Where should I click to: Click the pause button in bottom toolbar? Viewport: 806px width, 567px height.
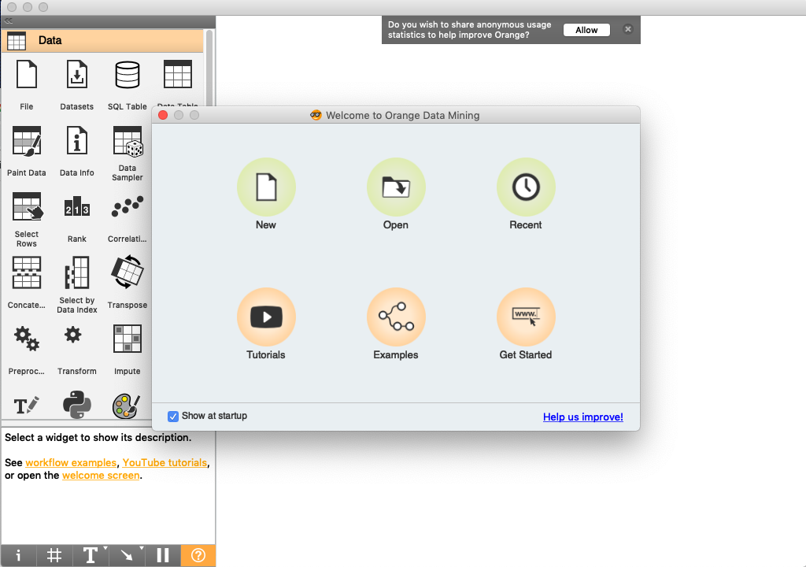(162, 555)
